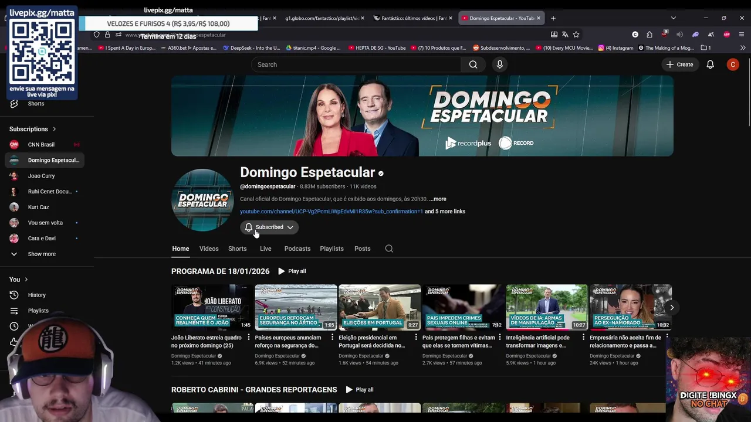Image resolution: width=751 pixels, height=422 pixels.
Task: Open Ruhi Cenet Docu subscription
Action: (45, 192)
